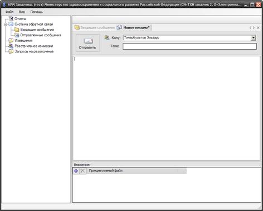Click the application icon in title bar
263x211 pixels.
point(4,4)
